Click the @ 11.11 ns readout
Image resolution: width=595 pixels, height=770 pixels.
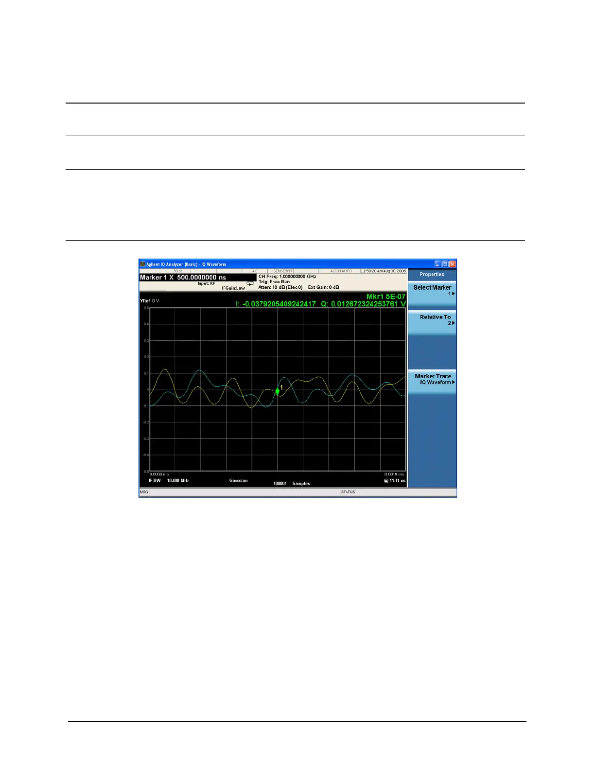click(395, 481)
